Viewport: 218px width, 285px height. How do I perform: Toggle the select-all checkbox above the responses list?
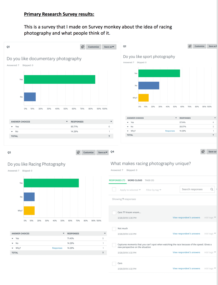pyautogui.click(x=114, y=189)
